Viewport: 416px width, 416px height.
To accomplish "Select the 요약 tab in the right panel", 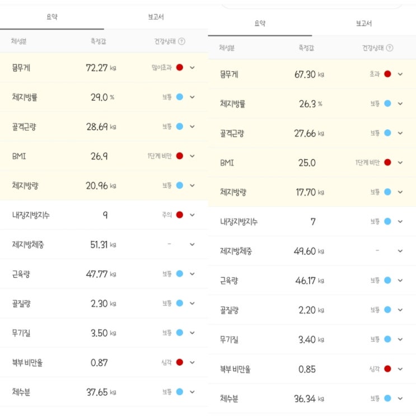I will [260, 24].
